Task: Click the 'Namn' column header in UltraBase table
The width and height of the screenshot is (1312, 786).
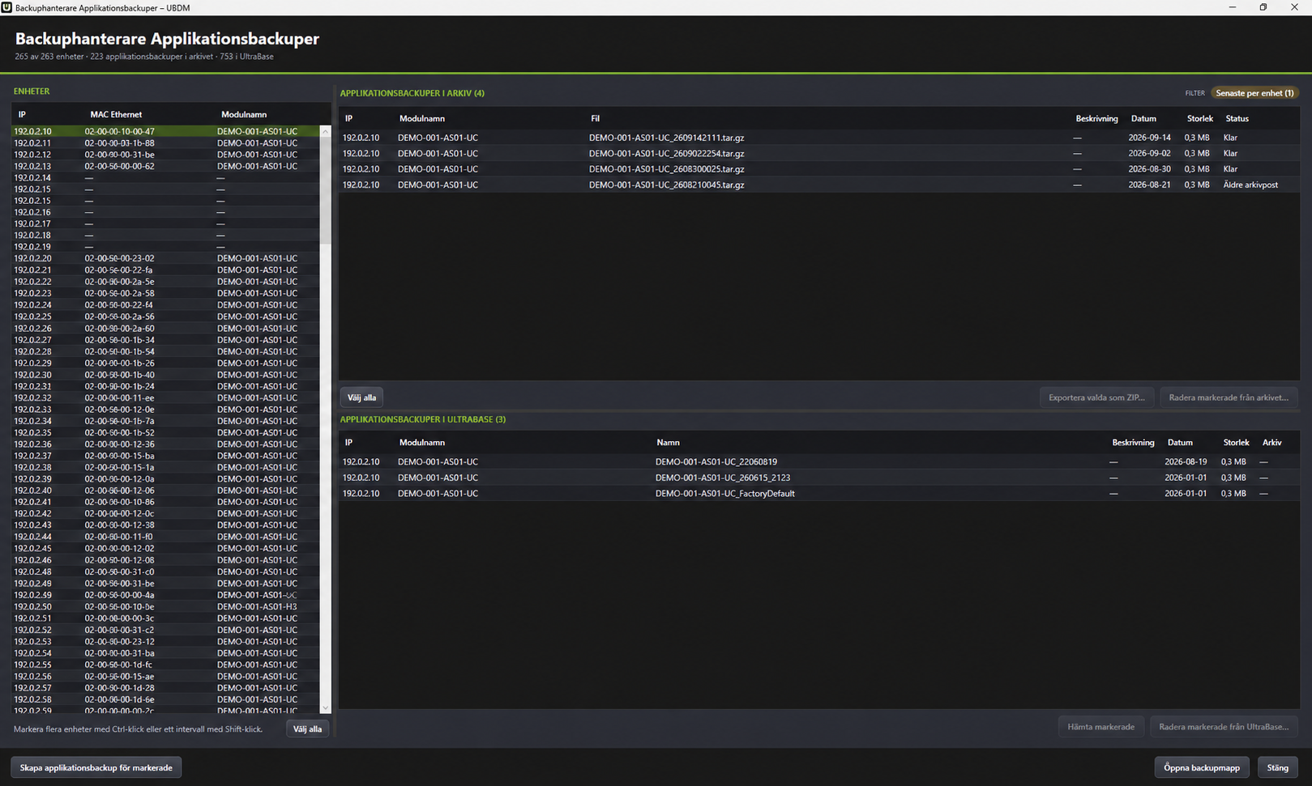Action: [x=668, y=443]
